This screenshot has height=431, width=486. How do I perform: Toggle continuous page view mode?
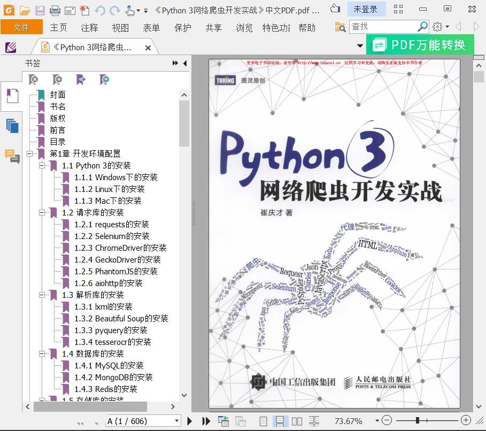click(280, 421)
